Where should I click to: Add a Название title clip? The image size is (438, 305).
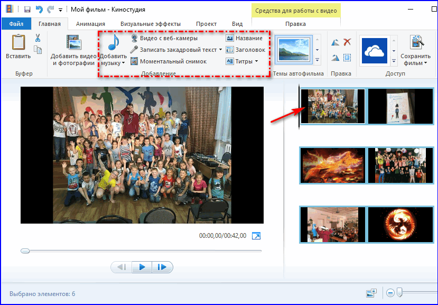244,38
